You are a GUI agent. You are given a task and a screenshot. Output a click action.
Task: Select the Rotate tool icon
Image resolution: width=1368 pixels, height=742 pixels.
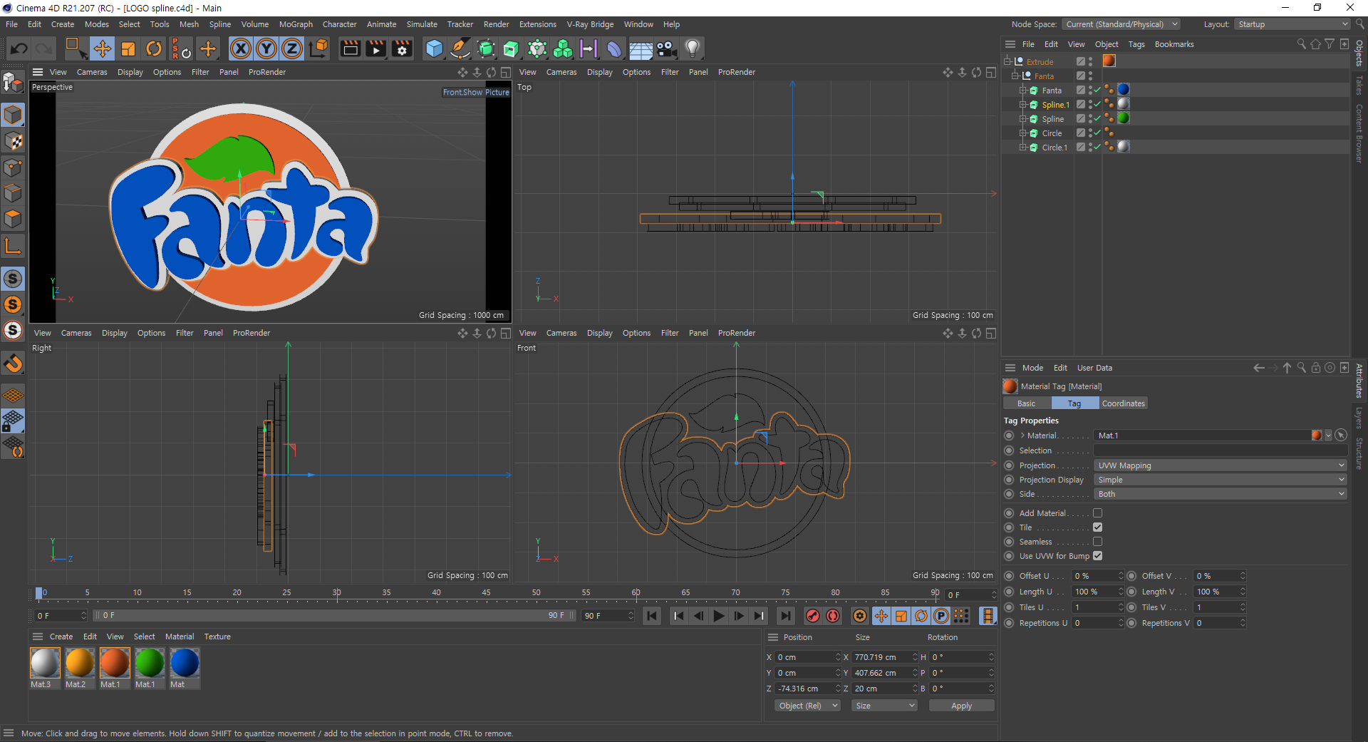(154, 48)
